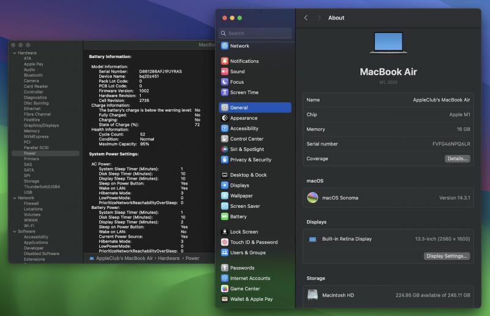
Task: Select NVMExpress in hardware list
Action: pos(36,137)
